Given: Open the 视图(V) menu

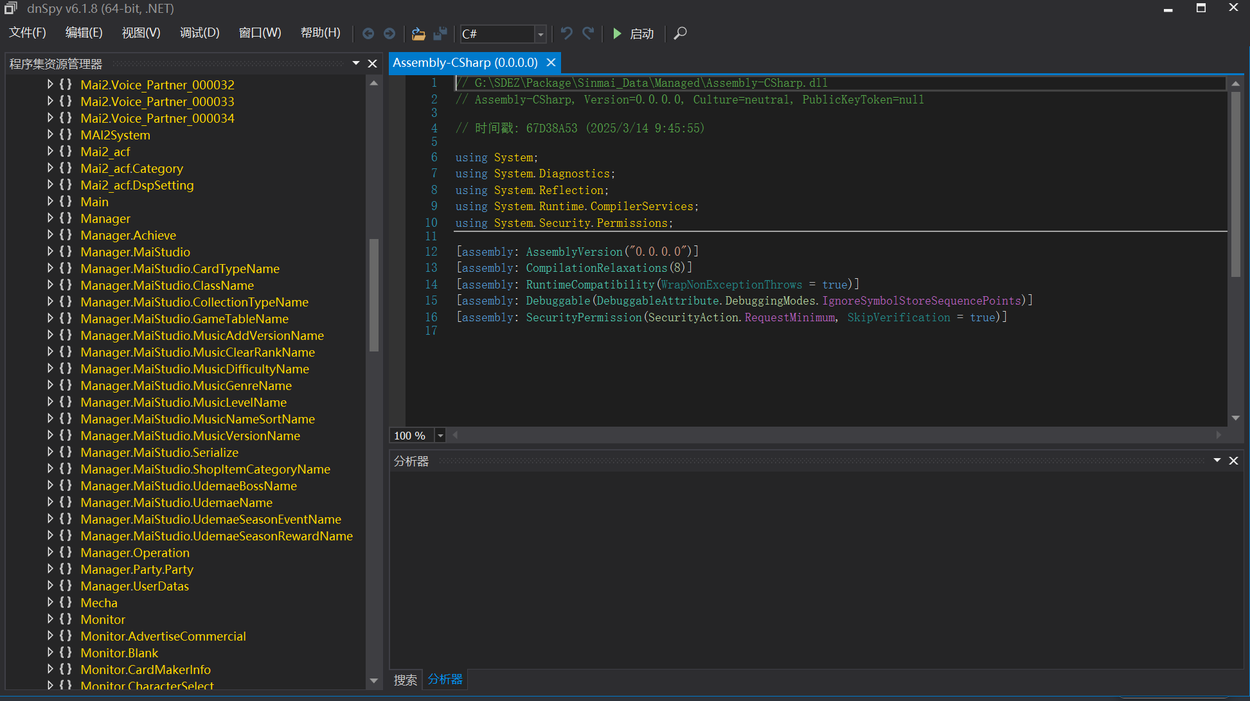Looking at the screenshot, I should 141,33.
